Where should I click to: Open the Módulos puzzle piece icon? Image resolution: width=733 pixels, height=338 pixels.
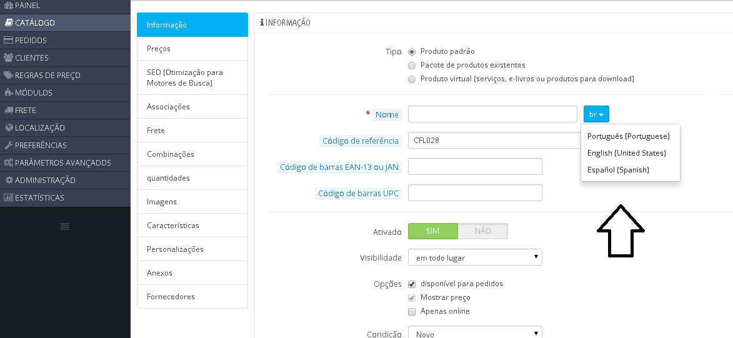coord(8,92)
